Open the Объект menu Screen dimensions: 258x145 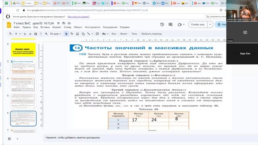(x=78, y=27)
